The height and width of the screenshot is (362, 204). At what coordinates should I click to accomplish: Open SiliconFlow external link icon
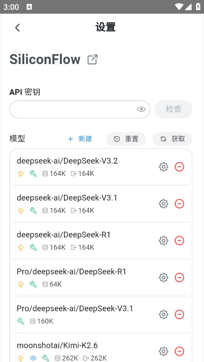pyautogui.click(x=93, y=59)
